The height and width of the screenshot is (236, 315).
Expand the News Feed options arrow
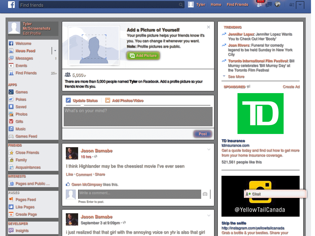click(x=55, y=51)
